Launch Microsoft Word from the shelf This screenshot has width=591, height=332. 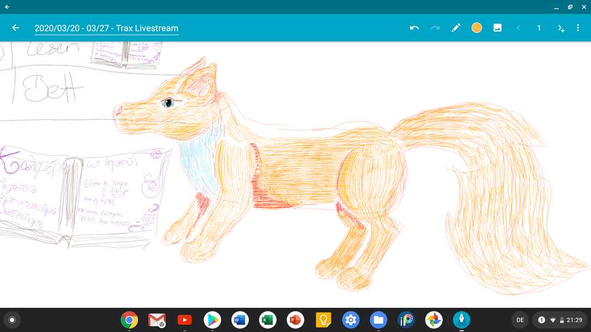click(x=240, y=320)
